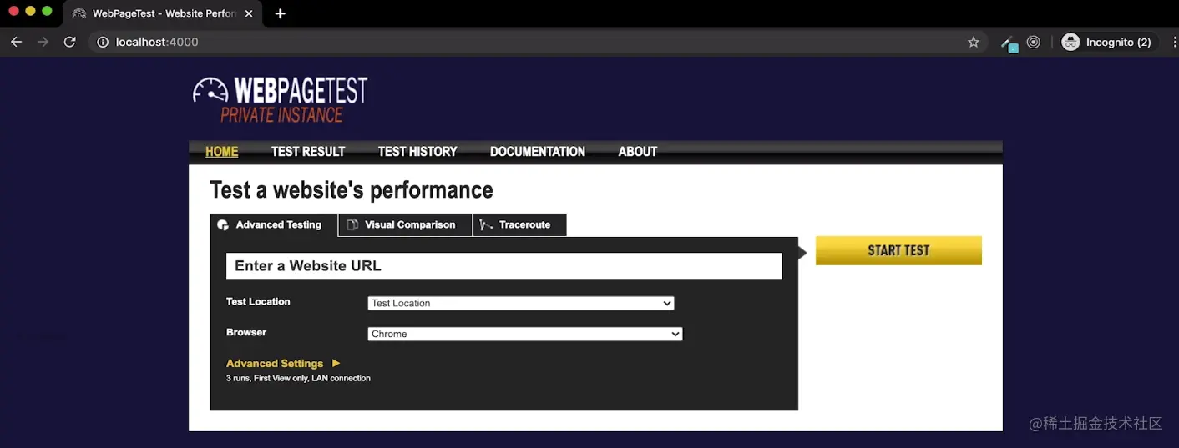Open the ABOUT navigation item
The width and height of the screenshot is (1179, 448).
click(x=638, y=152)
